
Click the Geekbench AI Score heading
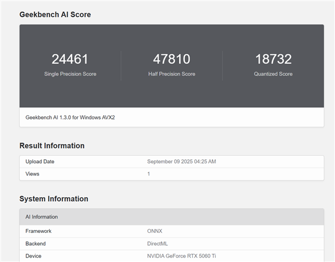[55, 15]
